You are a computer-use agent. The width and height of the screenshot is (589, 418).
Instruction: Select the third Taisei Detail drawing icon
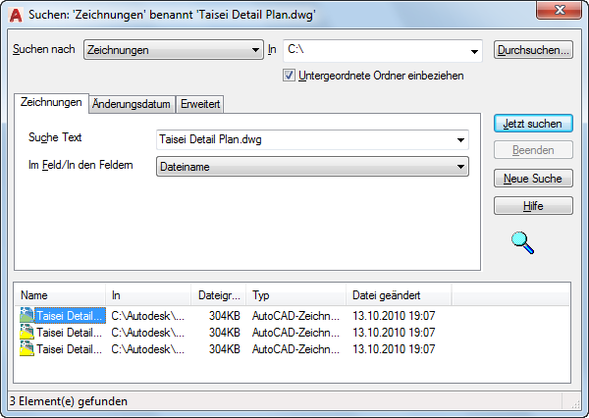(27, 349)
